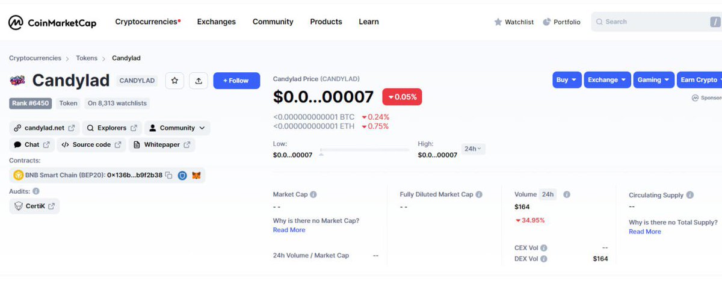Click the -0.05% price change badge
Viewport: 722px width, 281px height.
pyautogui.click(x=403, y=97)
